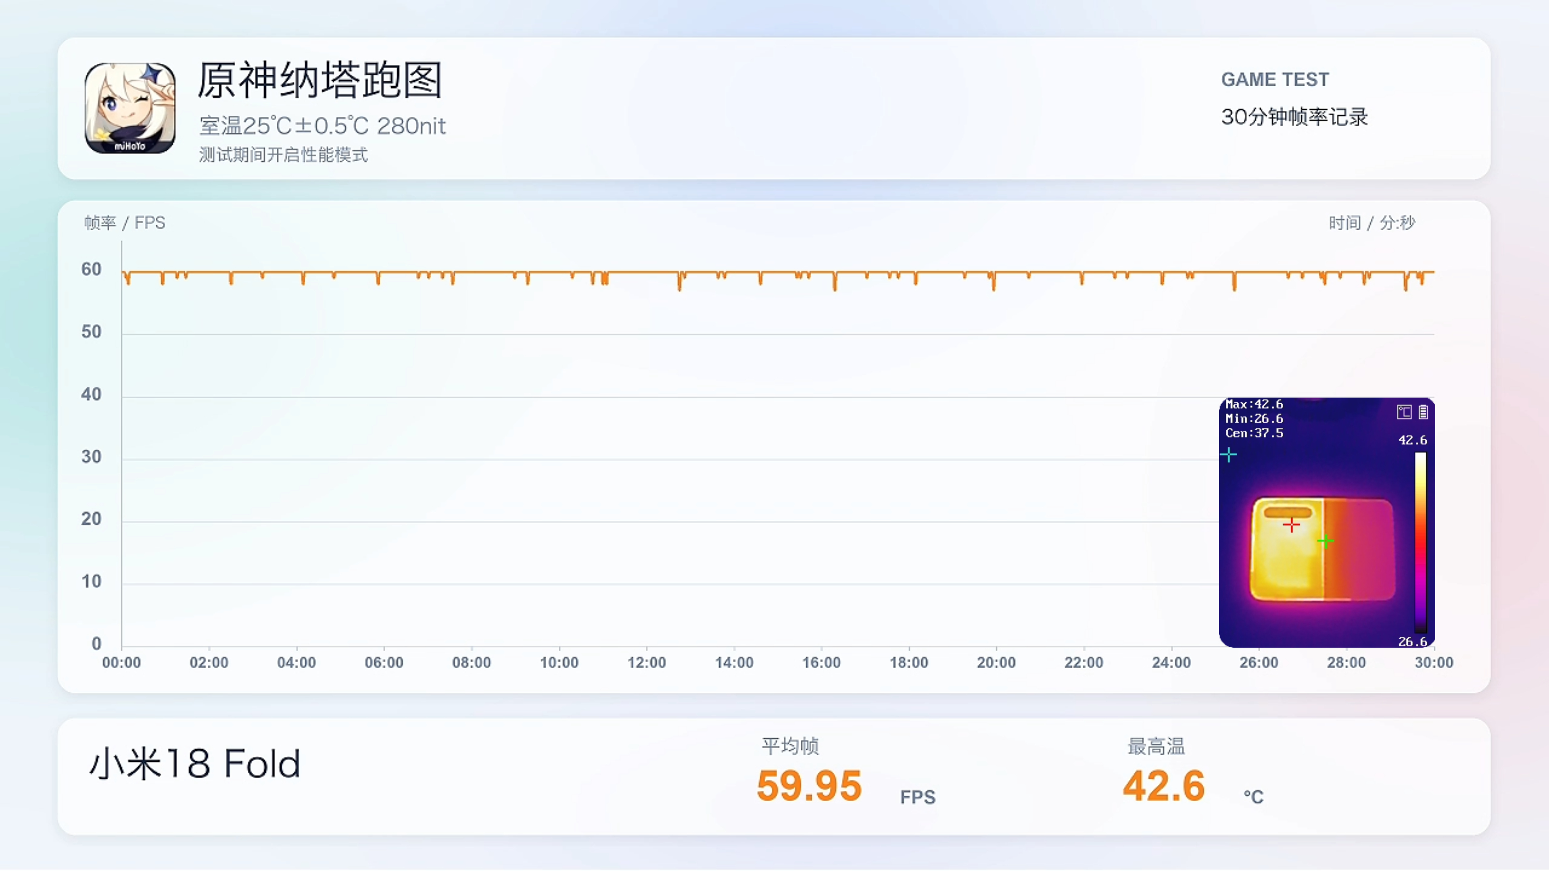Click the 14:00 time axis label

[x=734, y=663]
